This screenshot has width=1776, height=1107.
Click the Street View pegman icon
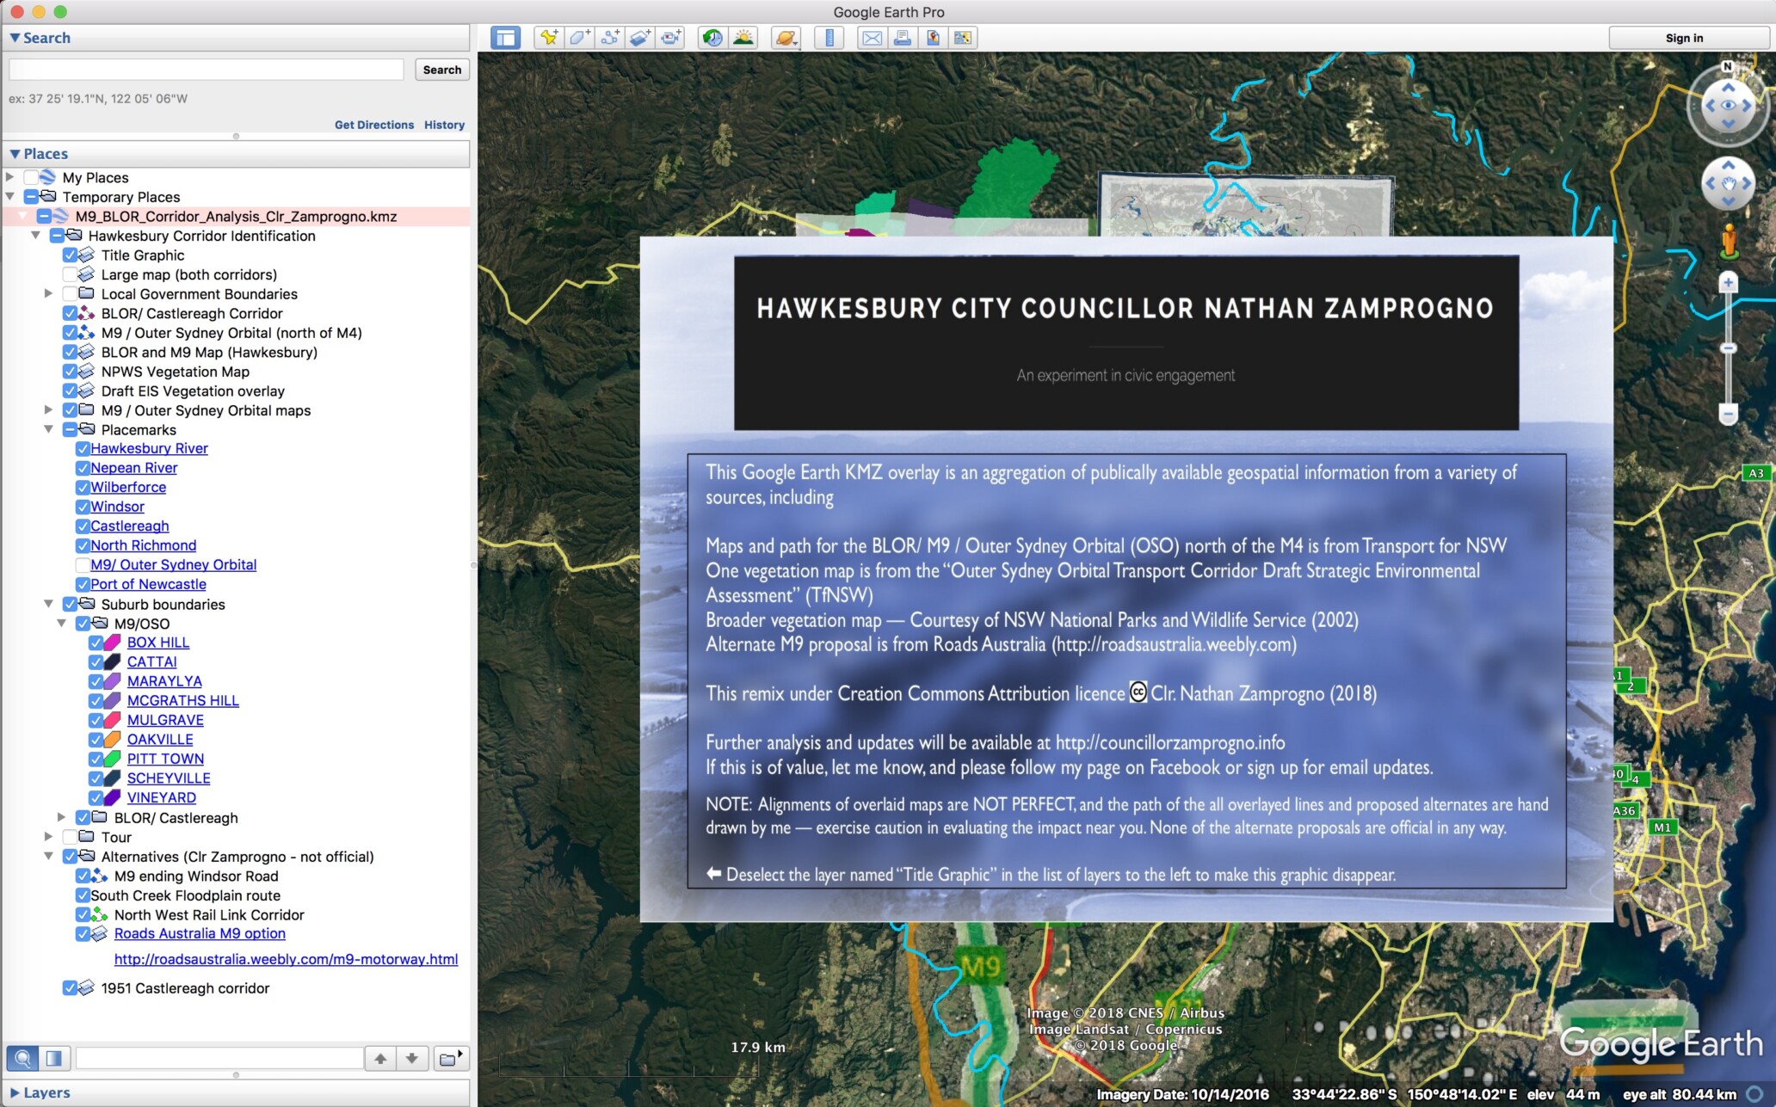(x=1729, y=242)
